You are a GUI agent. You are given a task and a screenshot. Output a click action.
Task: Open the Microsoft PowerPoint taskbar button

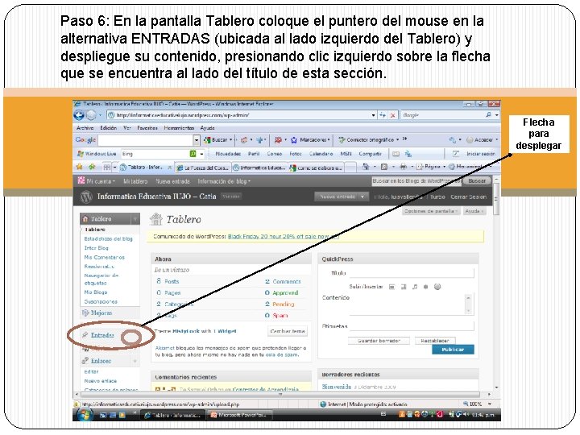pyautogui.click(x=239, y=415)
